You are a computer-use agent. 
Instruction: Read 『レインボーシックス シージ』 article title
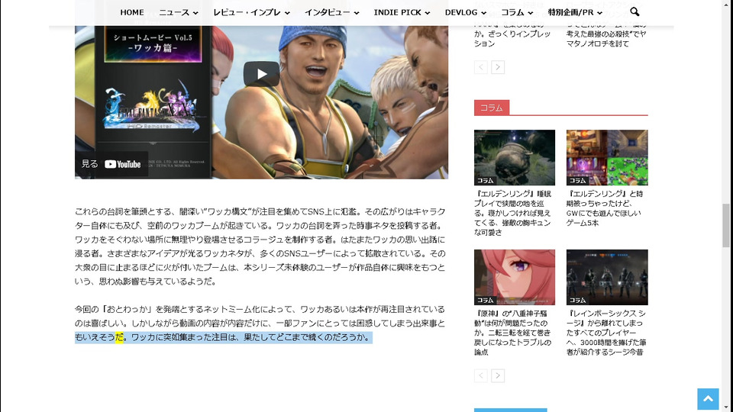click(x=605, y=333)
